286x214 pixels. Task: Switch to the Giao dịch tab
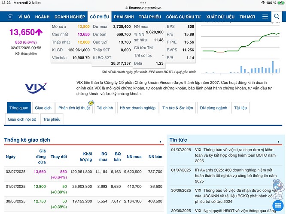pyautogui.click(x=43, y=108)
